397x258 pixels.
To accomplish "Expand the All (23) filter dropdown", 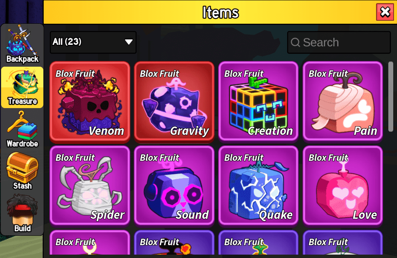I will point(93,42).
